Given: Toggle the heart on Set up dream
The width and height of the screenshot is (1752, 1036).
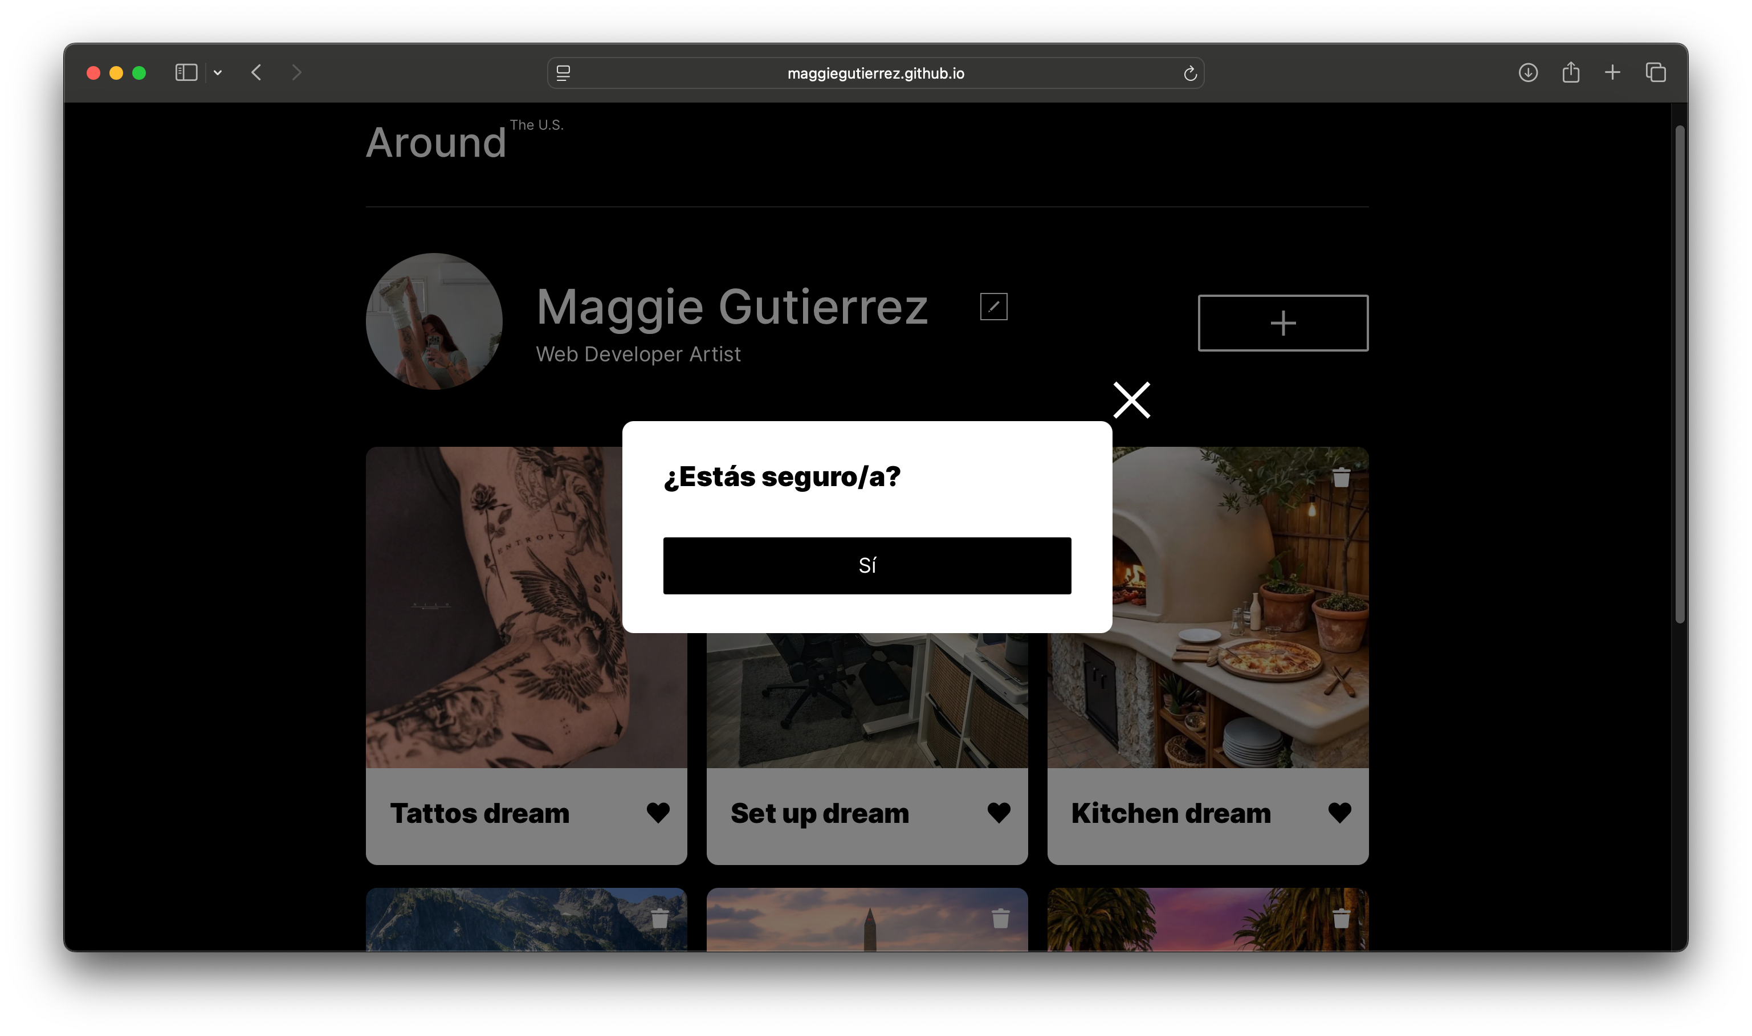Looking at the screenshot, I should point(998,813).
